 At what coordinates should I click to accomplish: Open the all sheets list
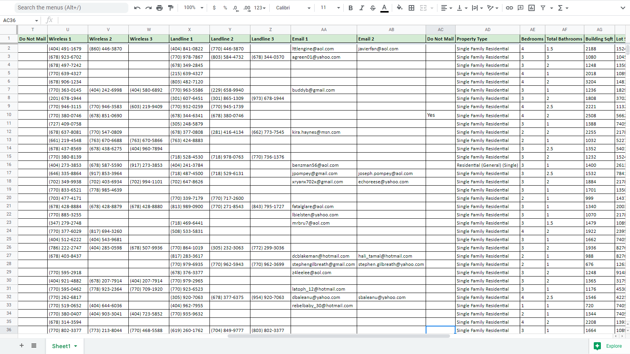[x=34, y=346]
